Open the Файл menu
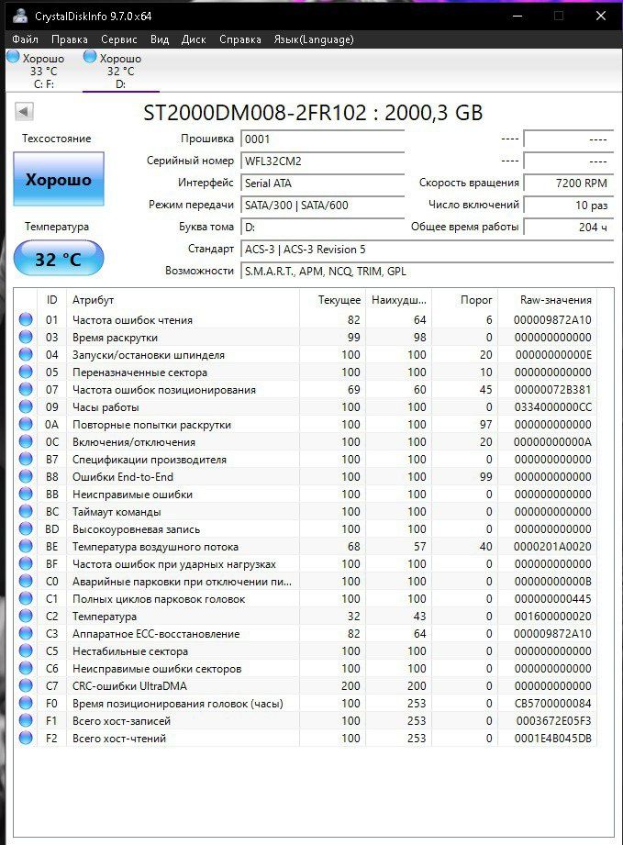 [x=25, y=39]
